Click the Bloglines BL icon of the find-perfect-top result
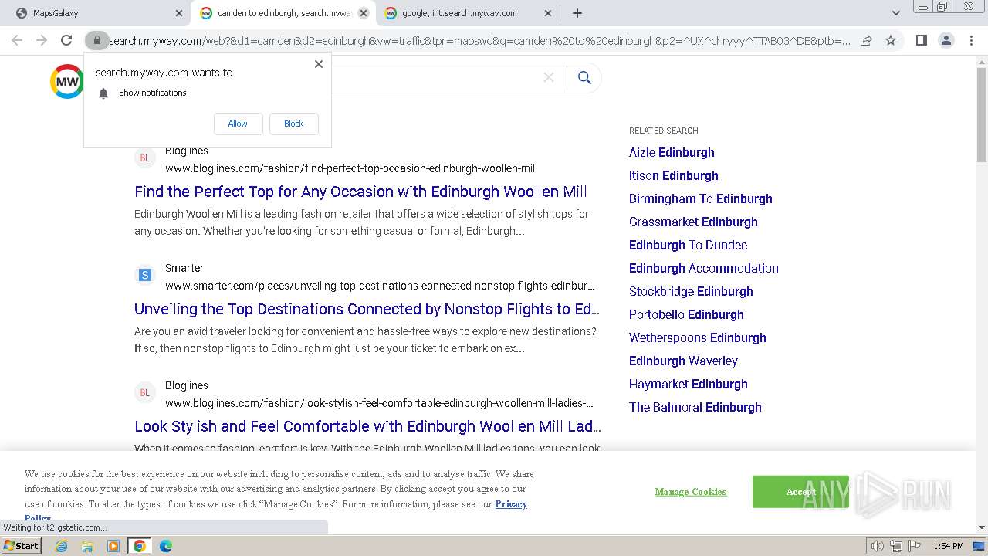This screenshot has height=556, width=988. 144,158
